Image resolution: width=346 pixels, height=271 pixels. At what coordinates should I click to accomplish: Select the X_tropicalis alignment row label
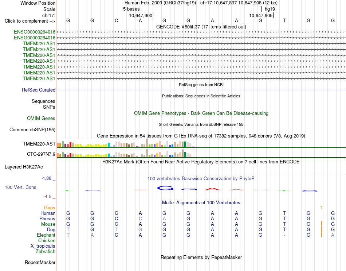[x=43, y=246]
